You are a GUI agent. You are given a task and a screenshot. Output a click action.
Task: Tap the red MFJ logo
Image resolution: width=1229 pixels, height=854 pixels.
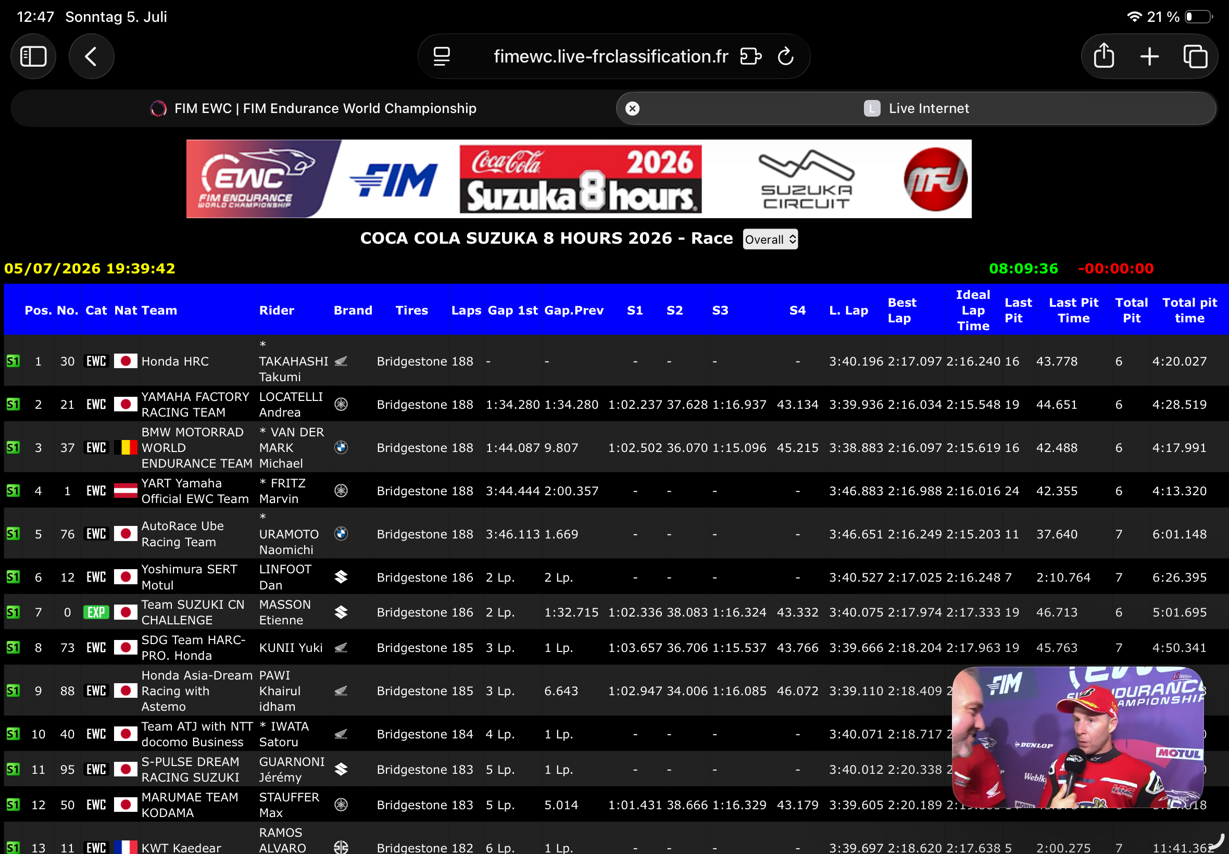click(935, 179)
